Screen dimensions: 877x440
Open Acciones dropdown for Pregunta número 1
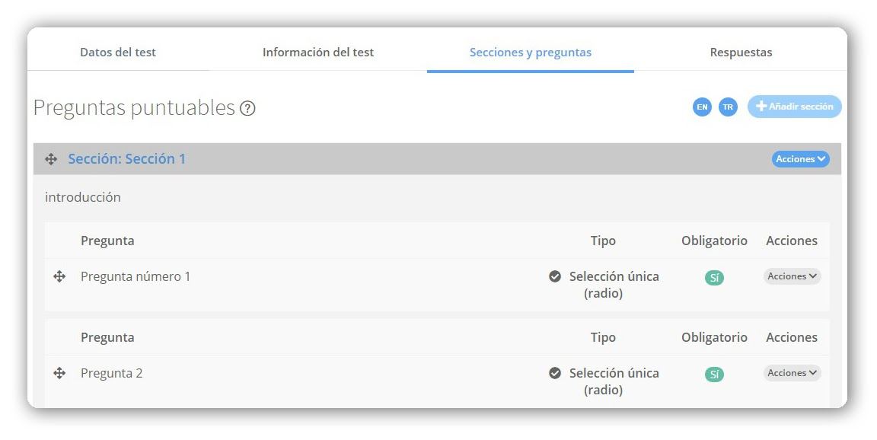(x=792, y=276)
